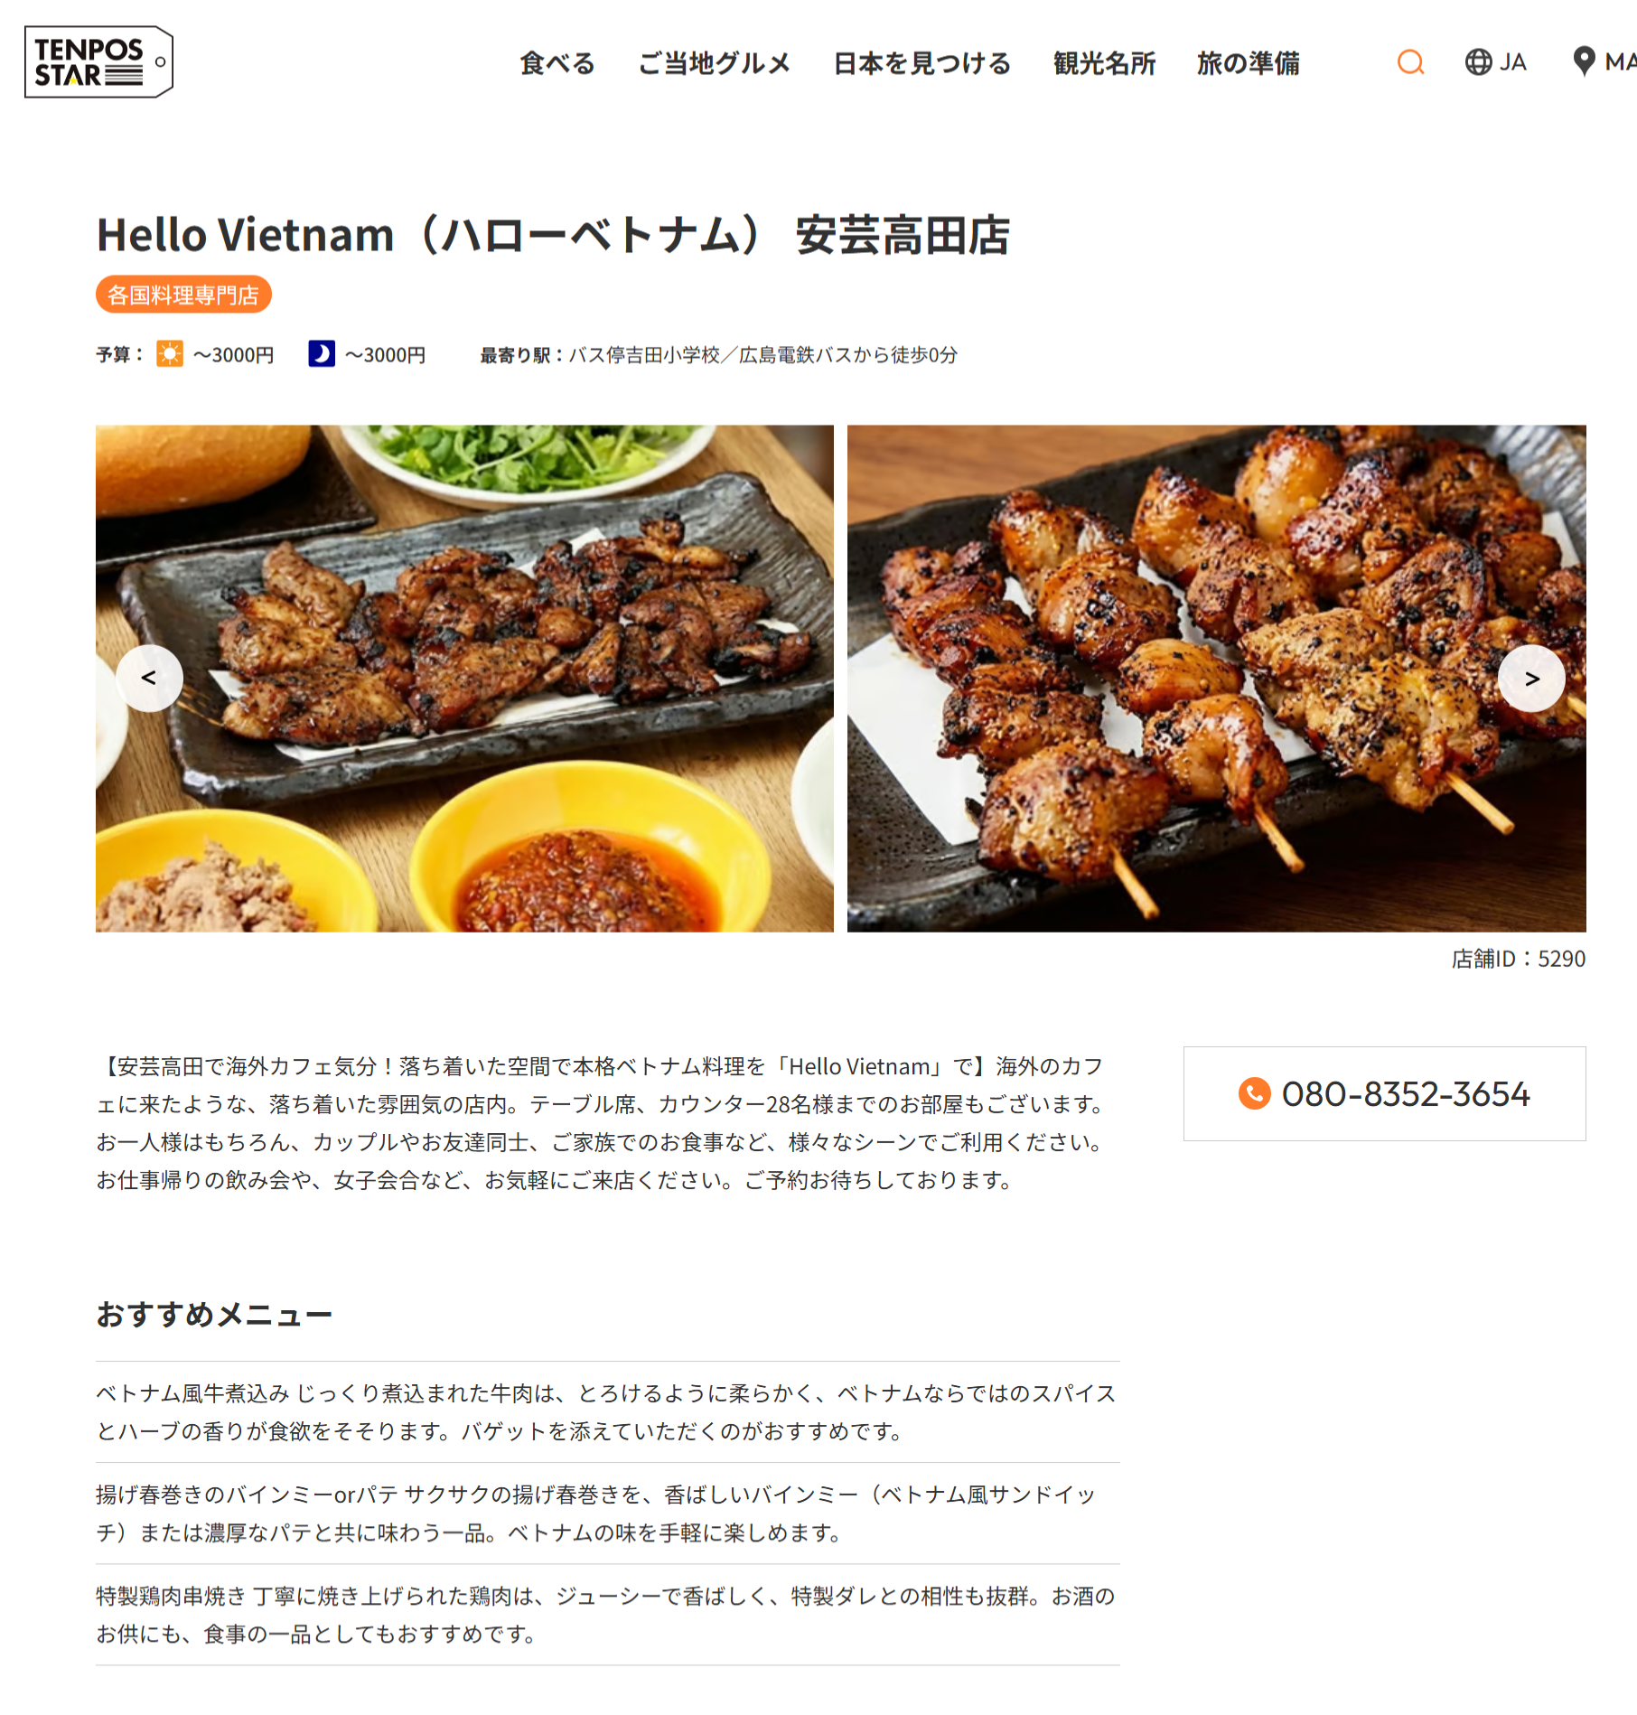Click the TENPOS STAR logo
The image size is (1637, 1715).
point(98,61)
